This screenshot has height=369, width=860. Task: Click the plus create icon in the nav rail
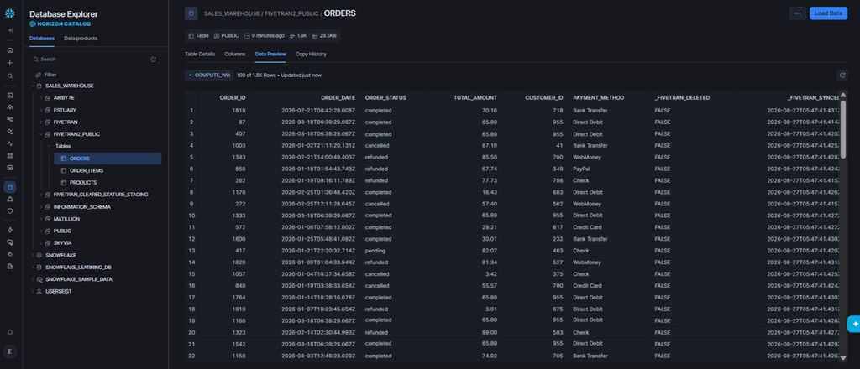[x=10, y=63]
